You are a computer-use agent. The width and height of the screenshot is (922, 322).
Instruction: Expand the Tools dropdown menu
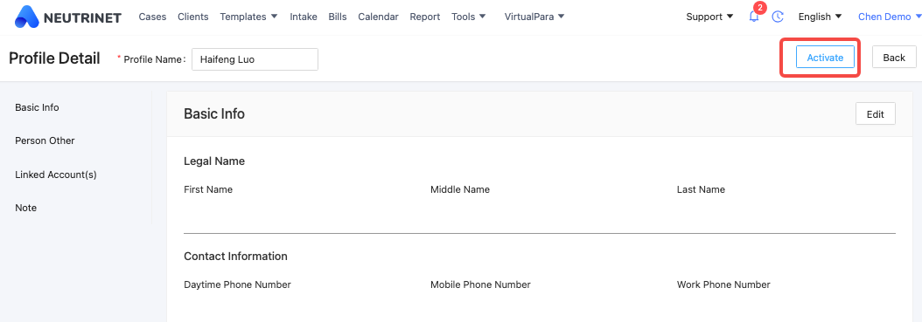469,17
